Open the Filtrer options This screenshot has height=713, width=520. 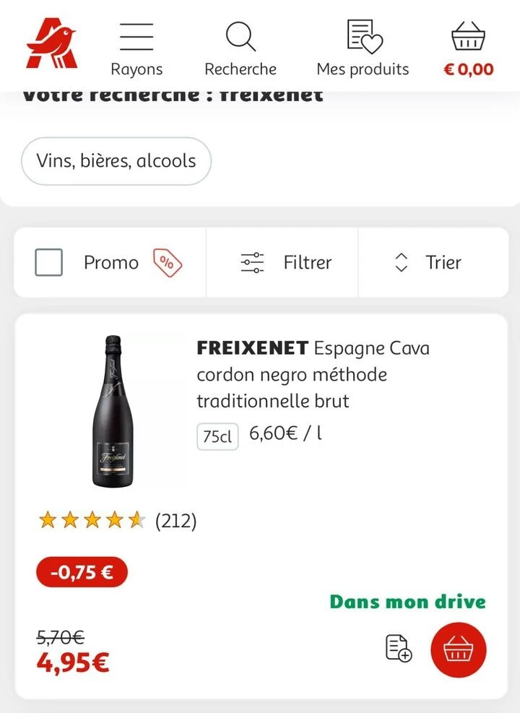(x=285, y=263)
